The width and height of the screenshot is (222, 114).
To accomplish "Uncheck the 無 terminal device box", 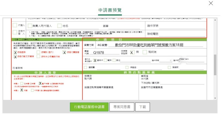I will (132, 52).
